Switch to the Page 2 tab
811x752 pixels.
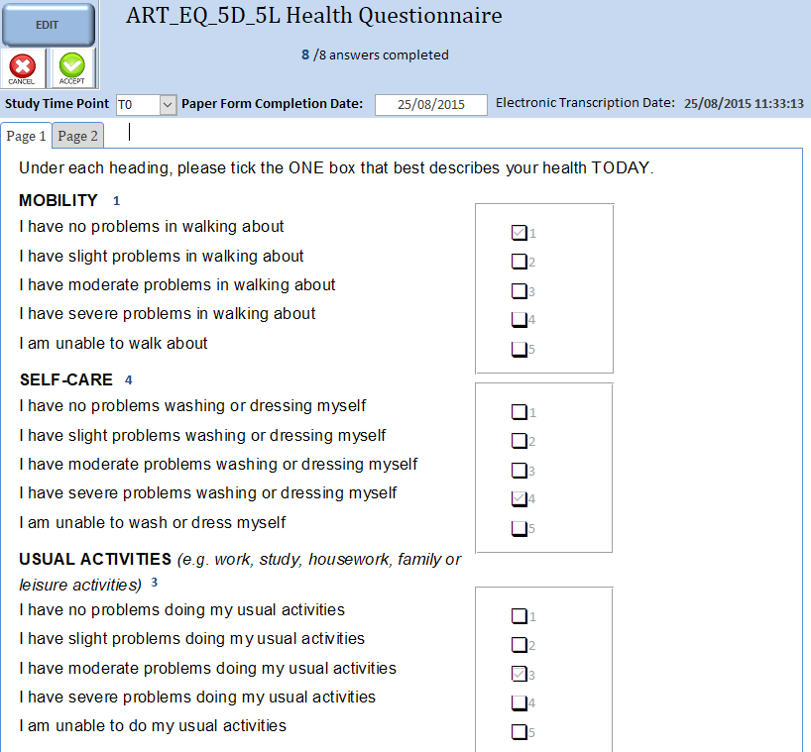[77, 136]
